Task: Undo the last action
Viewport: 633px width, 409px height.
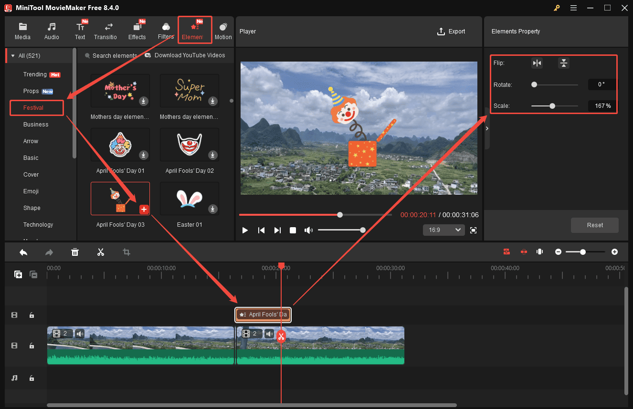Action: (x=23, y=252)
